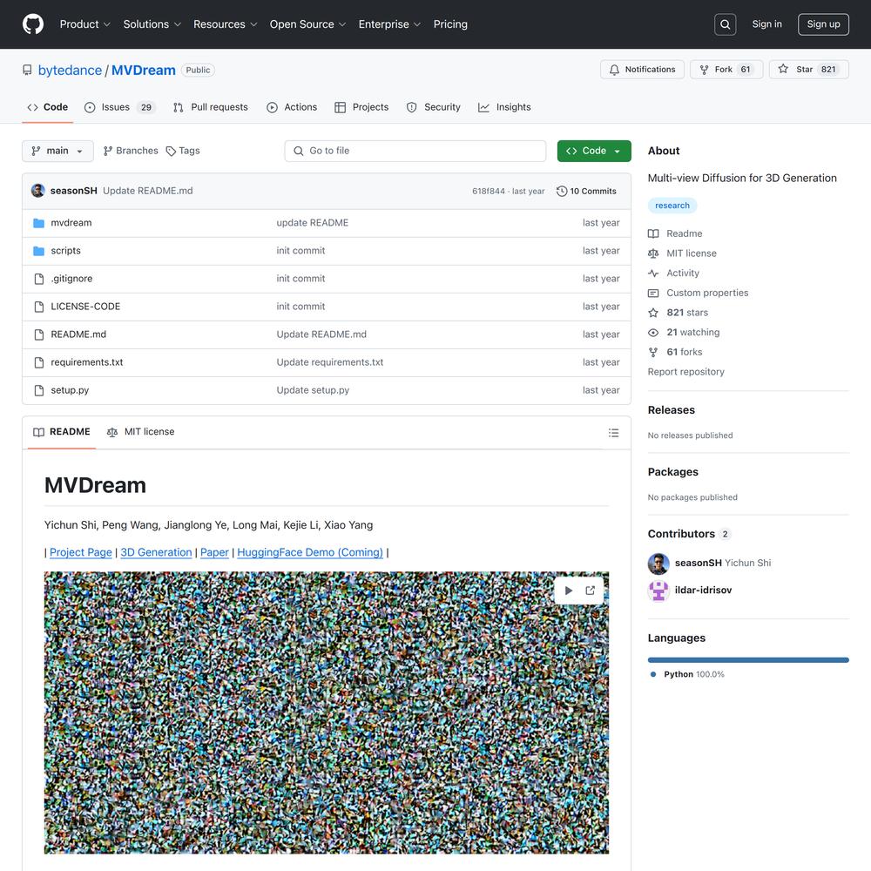This screenshot has width=871, height=871.
Task: Click the Report repository link
Action: tap(685, 372)
